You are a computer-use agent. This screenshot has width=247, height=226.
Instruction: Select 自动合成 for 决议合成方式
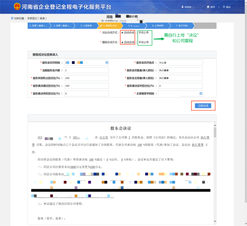pyautogui.click(x=122, y=32)
